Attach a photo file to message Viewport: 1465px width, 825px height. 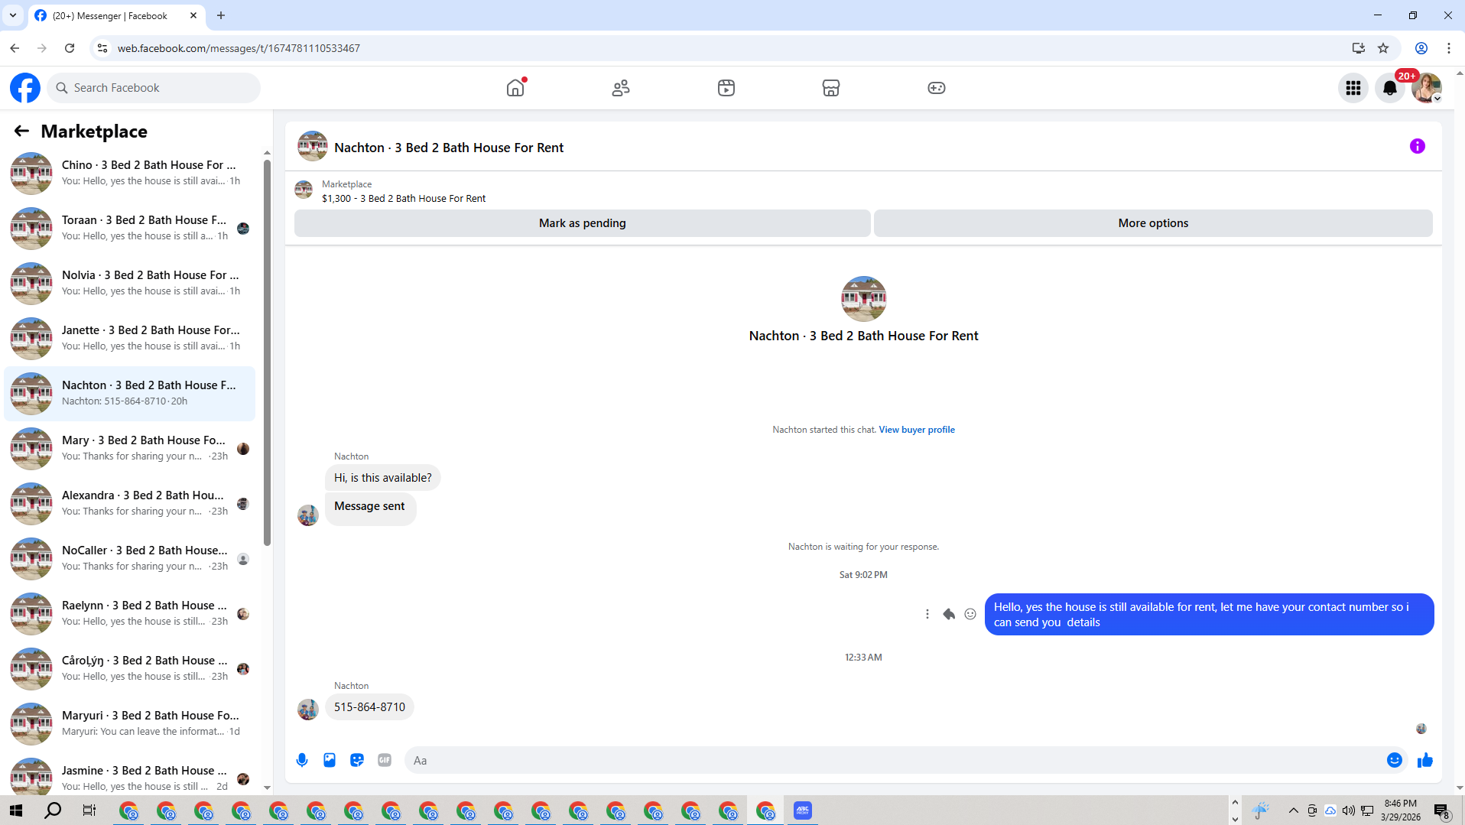(330, 760)
